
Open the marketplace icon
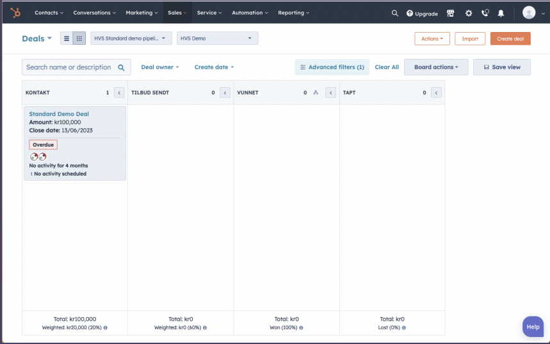pos(450,13)
